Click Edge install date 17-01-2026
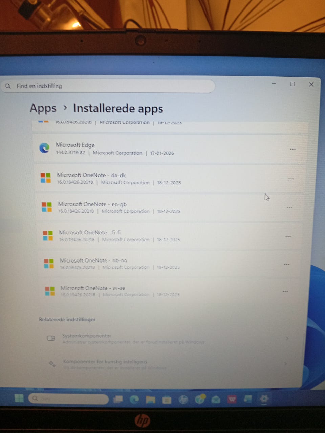 click(162, 153)
